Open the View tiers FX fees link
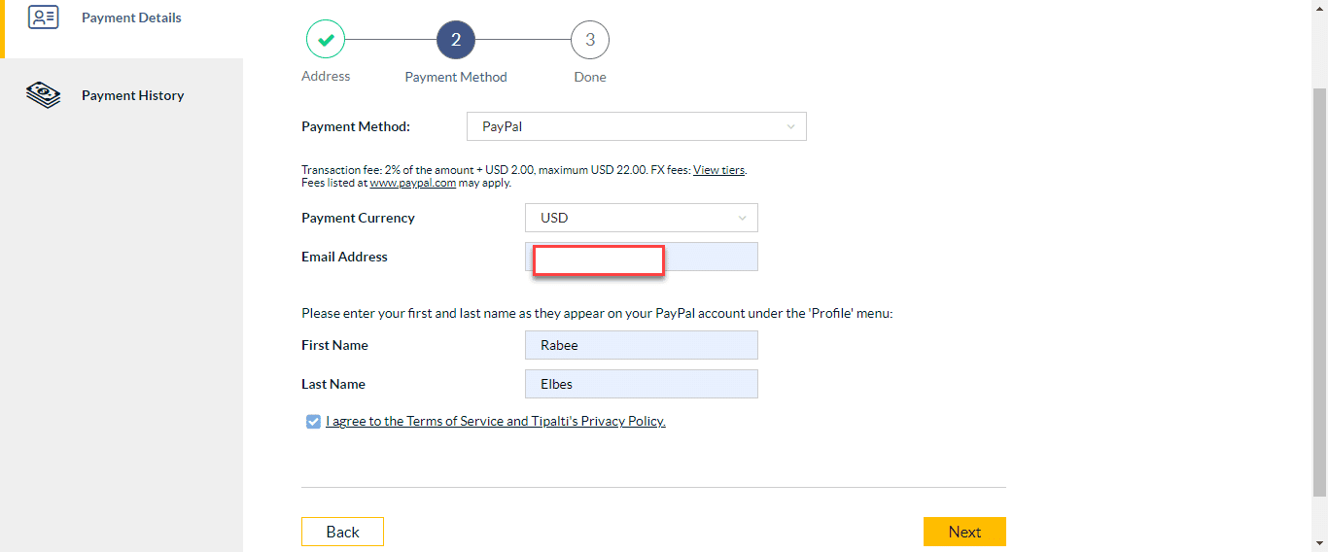Image resolution: width=1328 pixels, height=552 pixels. tap(718, 170)
